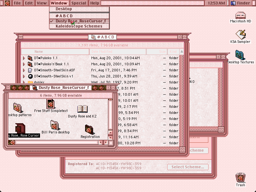Toggle sort order button in #ABCD window

tap(181, 52)
